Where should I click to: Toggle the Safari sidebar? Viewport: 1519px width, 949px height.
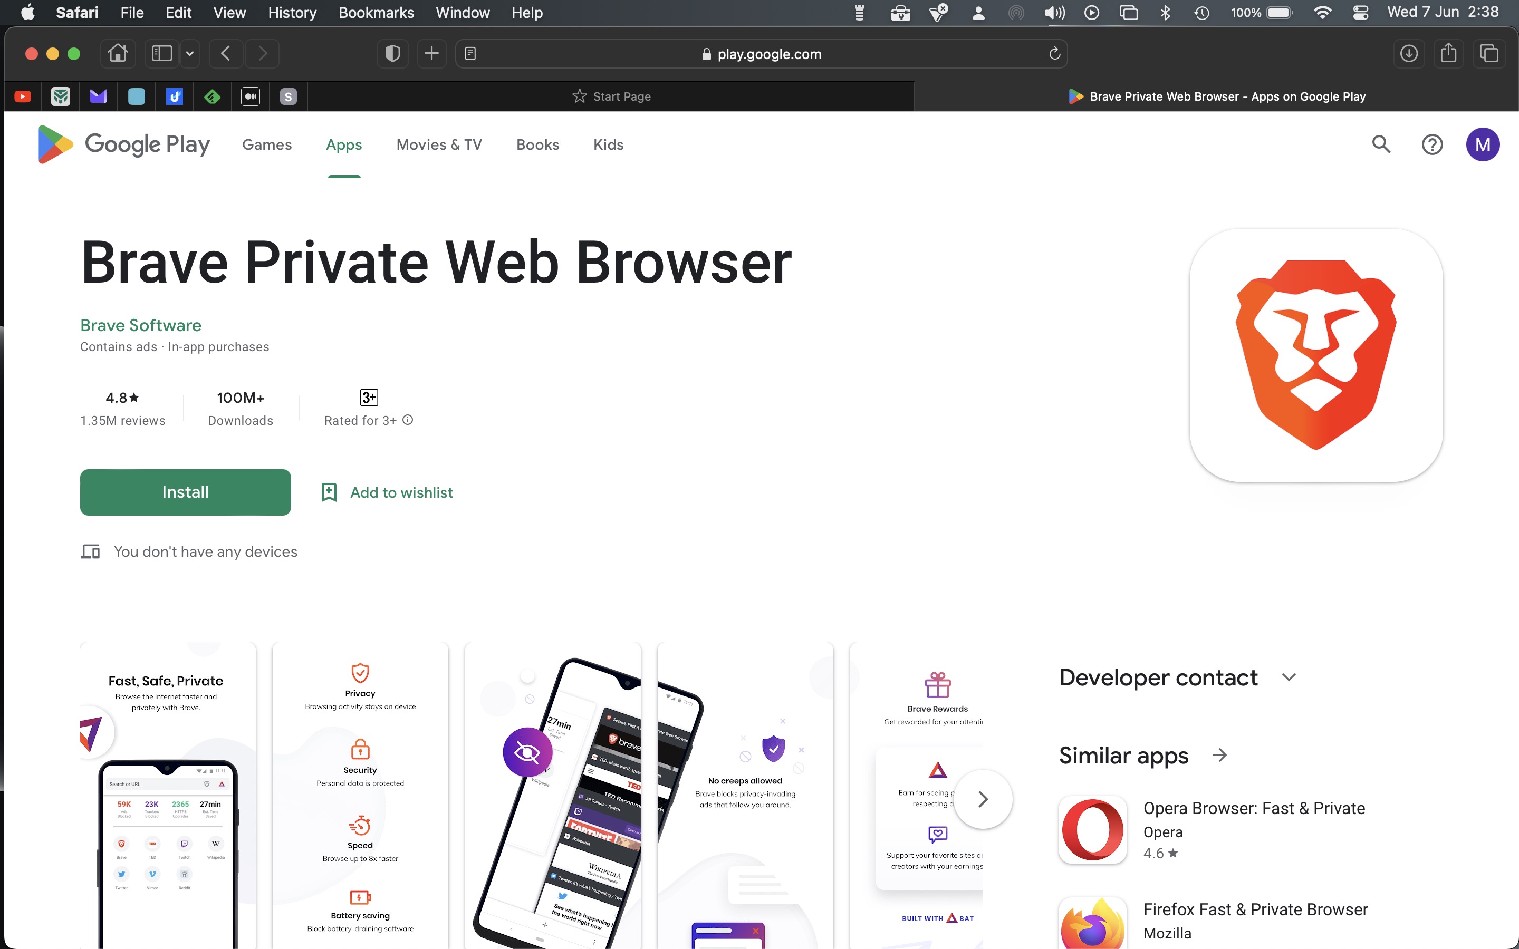click(161, 53)
